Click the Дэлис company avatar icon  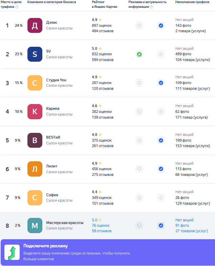pos(35,25)
